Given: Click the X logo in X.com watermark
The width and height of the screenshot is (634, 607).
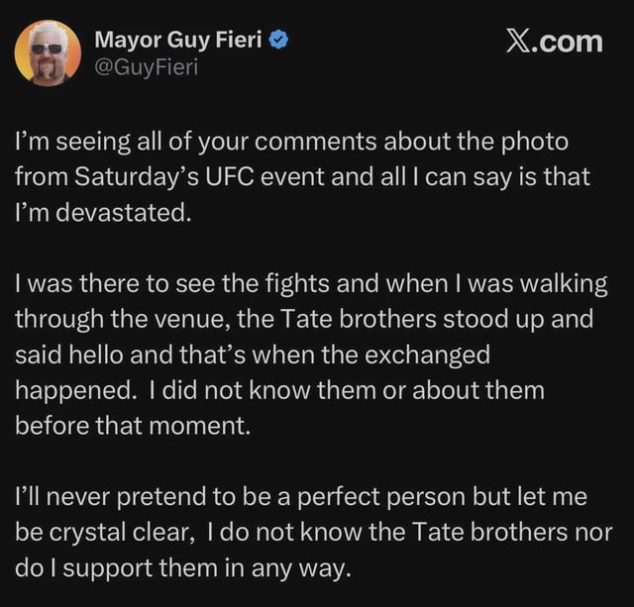Looking at the screenshot, I should [518, 41].
